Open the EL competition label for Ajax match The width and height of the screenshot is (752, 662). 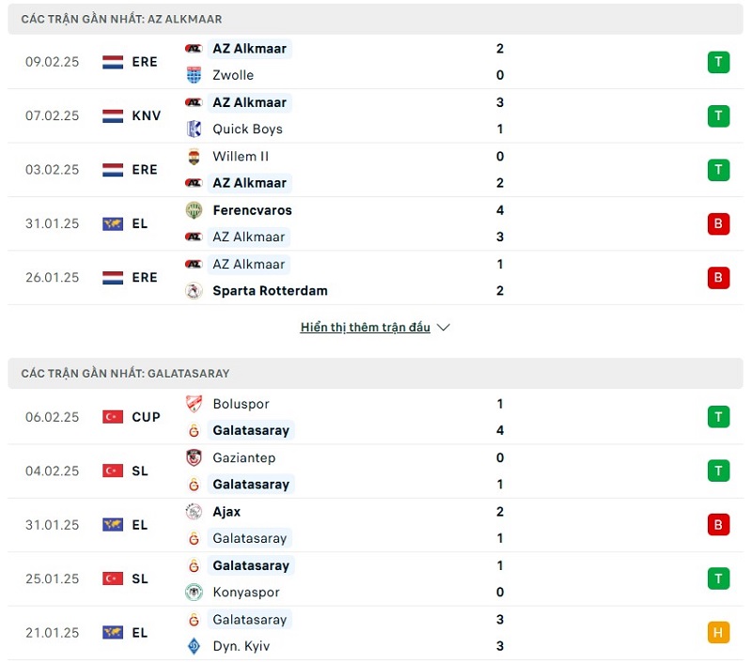click(x=140, y=525)
